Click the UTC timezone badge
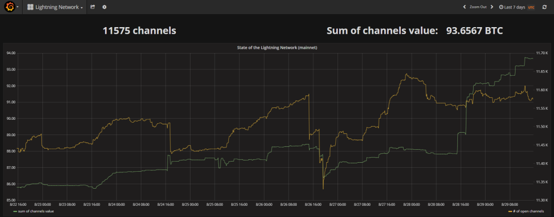Screen dimensions: 554x217 click(531, 7)
